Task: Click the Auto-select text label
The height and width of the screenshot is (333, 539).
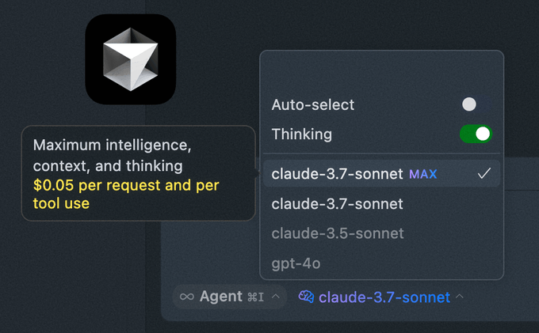Action: tap(313, 104)
